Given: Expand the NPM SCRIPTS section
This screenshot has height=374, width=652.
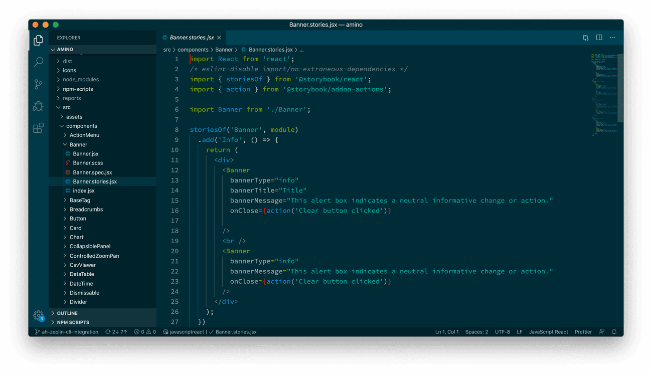Looking at the screenshot, I should pos(73,322).
